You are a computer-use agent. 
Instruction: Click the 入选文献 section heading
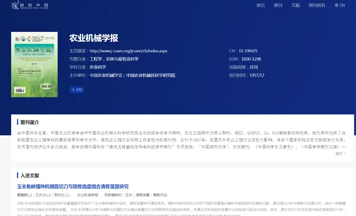[x=30, y=175]
